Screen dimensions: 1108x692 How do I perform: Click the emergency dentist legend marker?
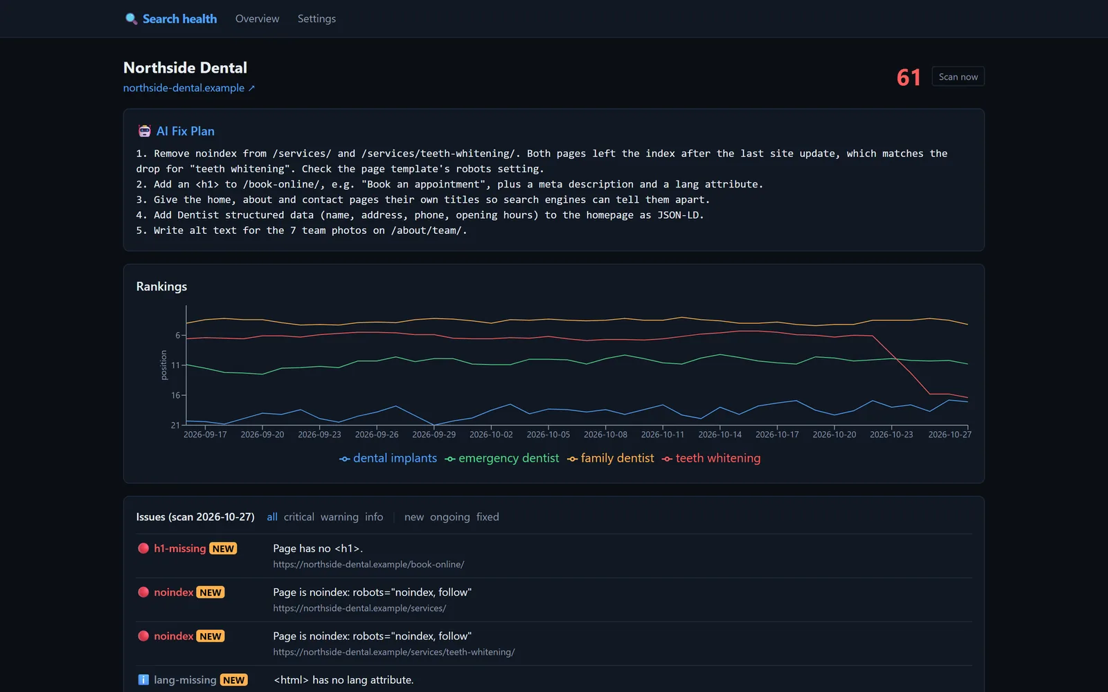click(449, 459)
